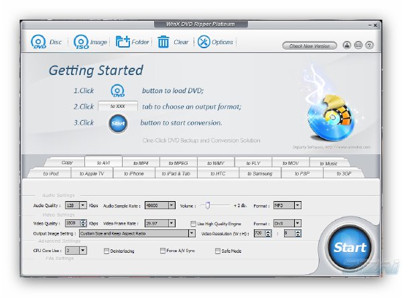The image size is (402, 297).
Task: Expand the Output Image Setting dropdown
Action: click(x=192, y=233)
